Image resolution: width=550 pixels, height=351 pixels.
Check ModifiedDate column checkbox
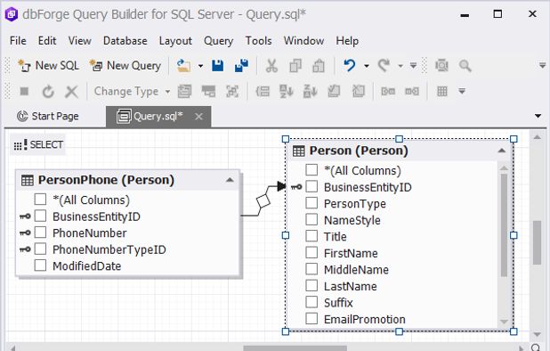(40, 265)
